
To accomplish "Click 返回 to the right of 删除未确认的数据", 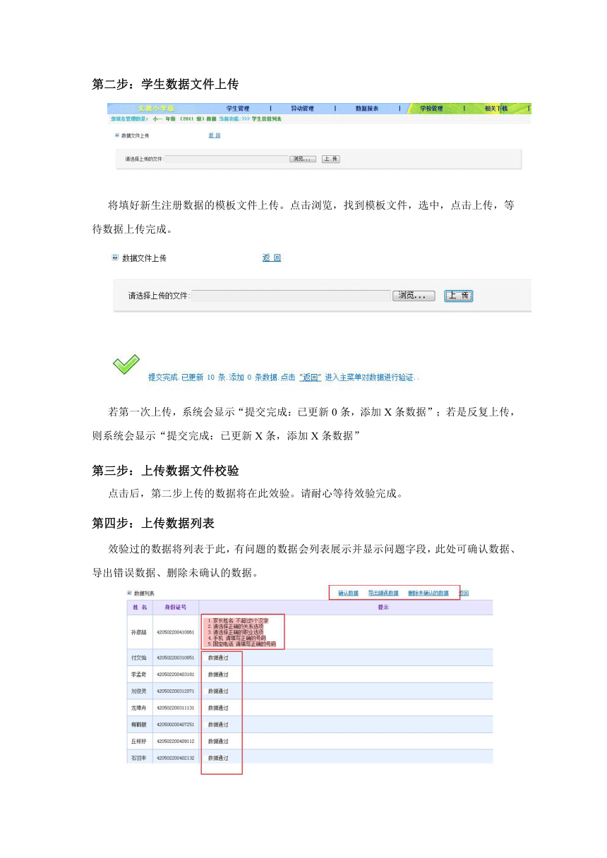I will click(x=464, y=593).
